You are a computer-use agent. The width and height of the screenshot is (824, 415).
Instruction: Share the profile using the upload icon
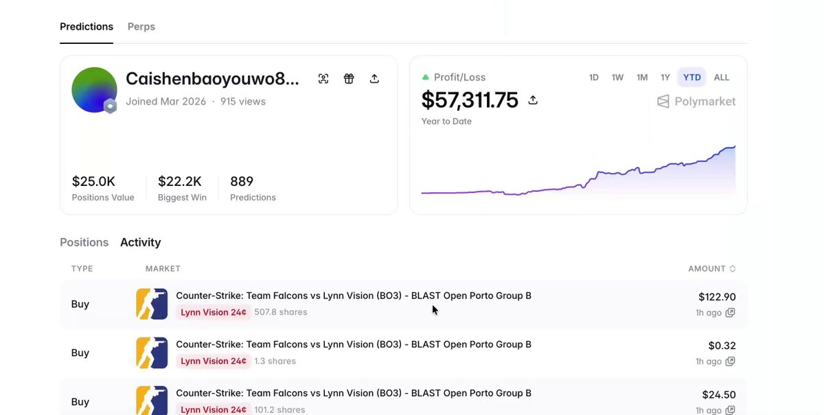coord(374,79)
